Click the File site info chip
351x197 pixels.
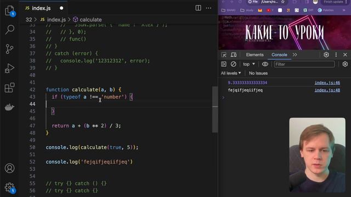coord(253,2)
